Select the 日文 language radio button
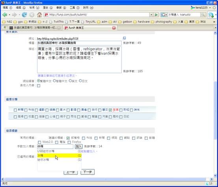Viewport: 218px width, 187px height. [x=80, y=81]
